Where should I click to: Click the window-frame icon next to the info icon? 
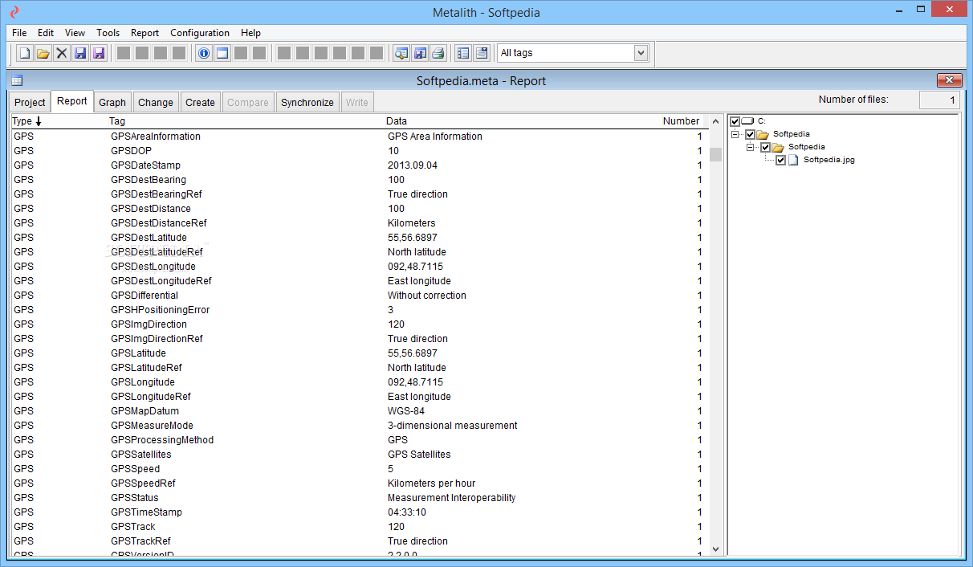pyautogui.click(x=222, y=54)
